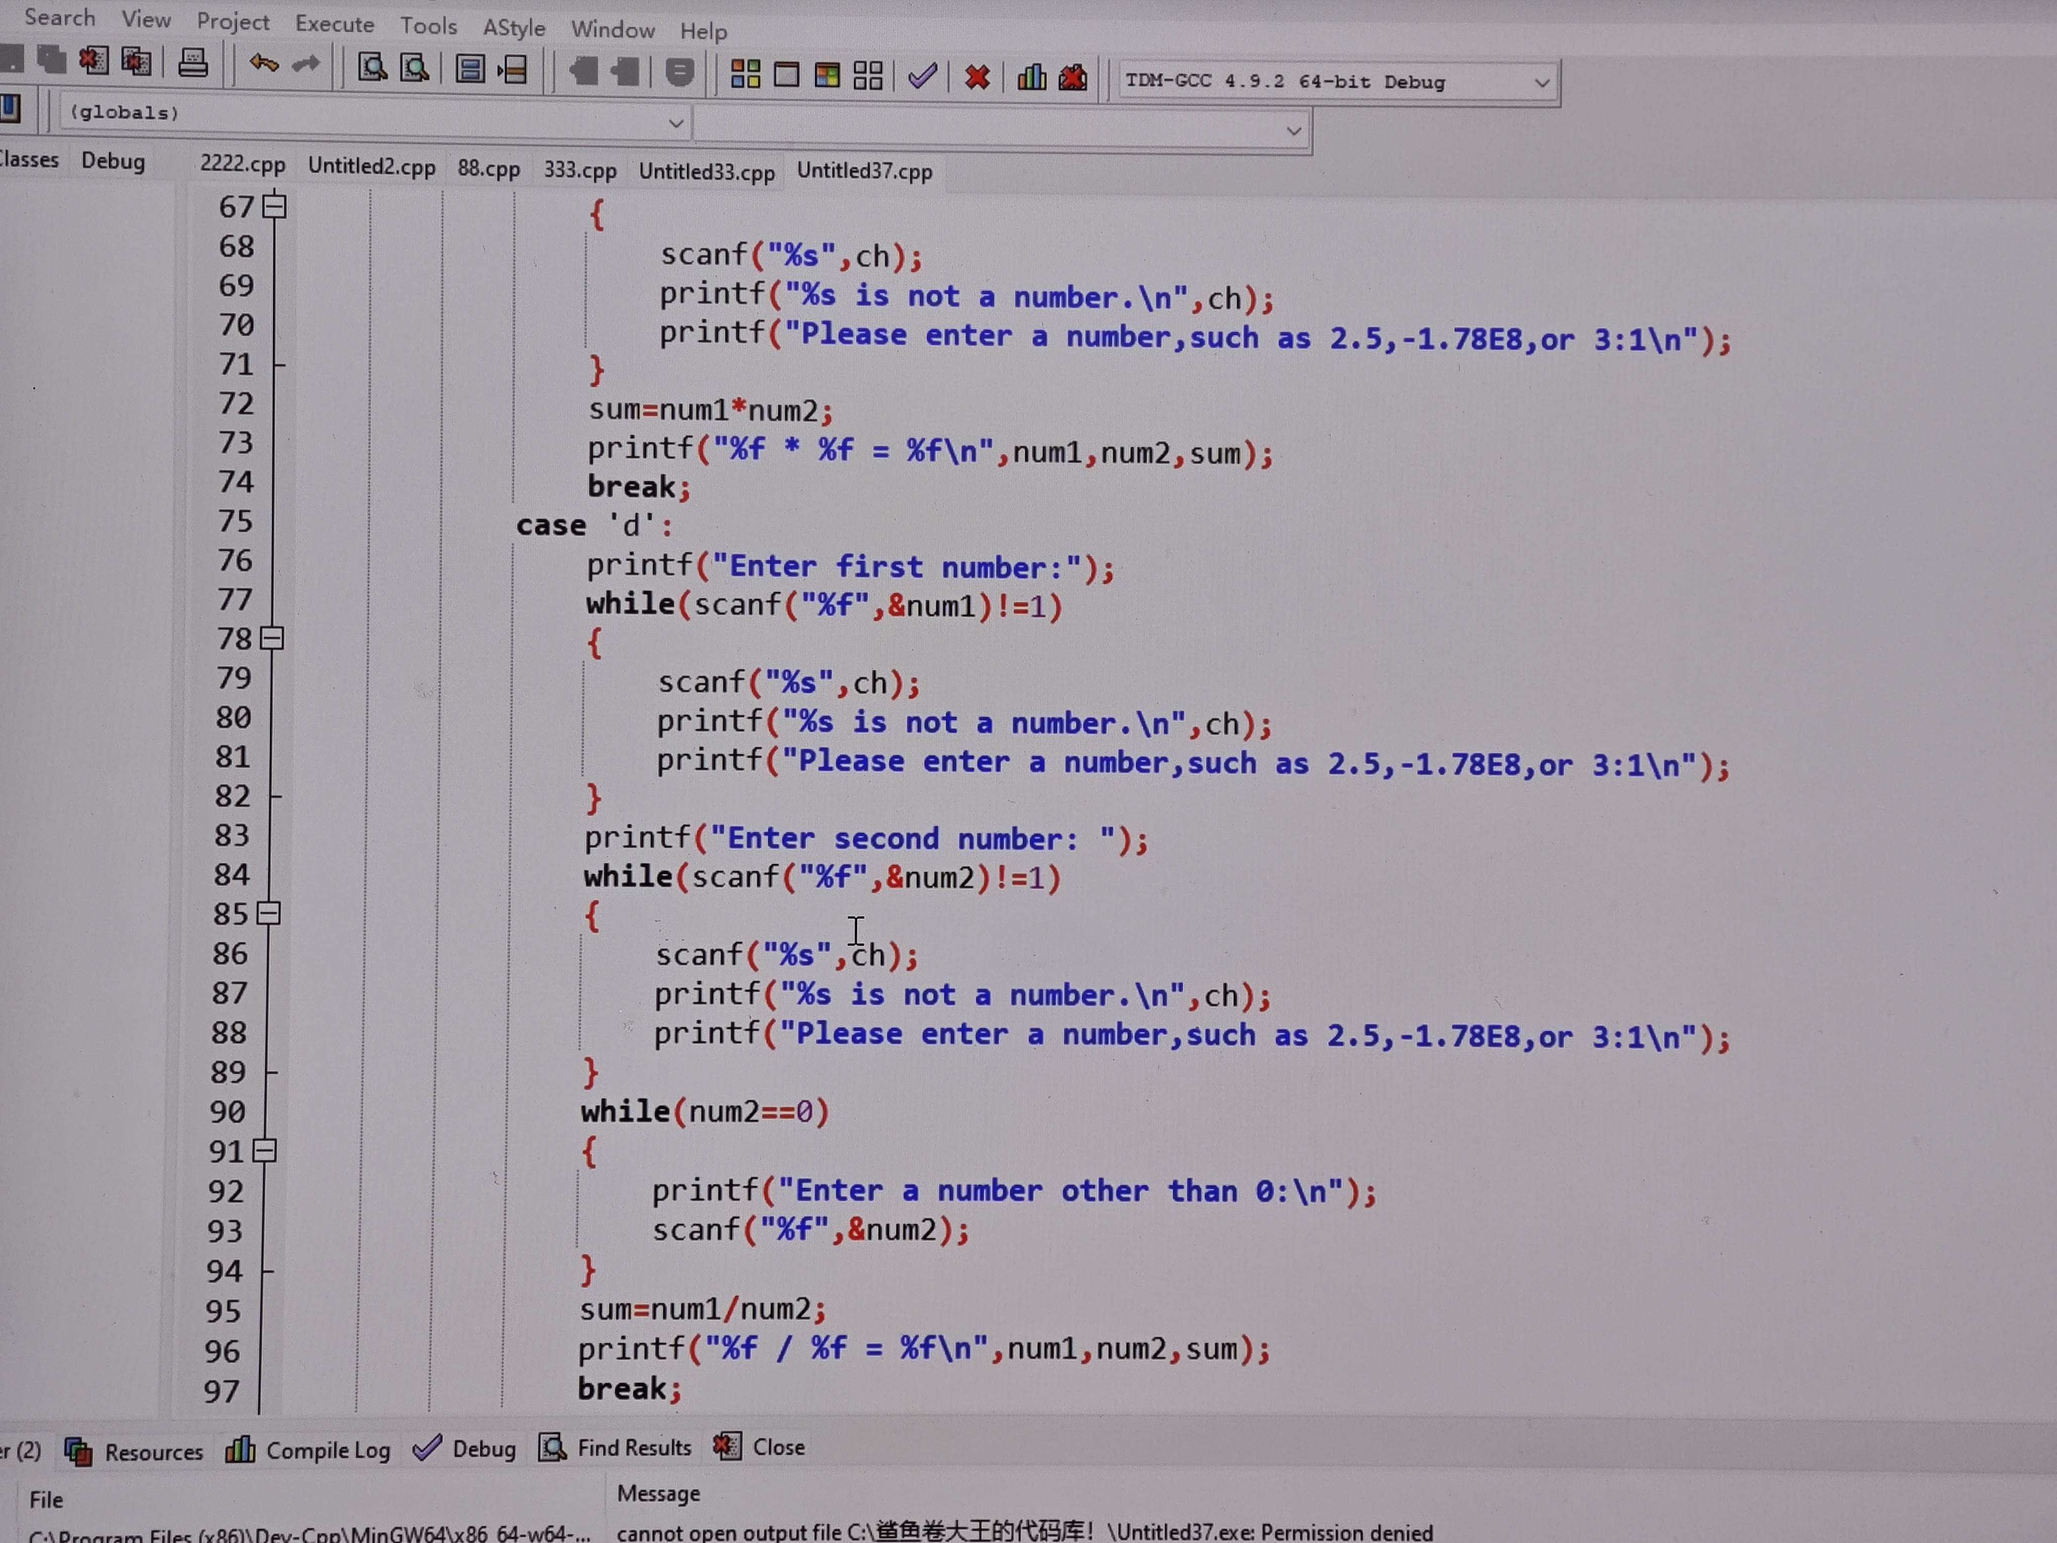Switch to the Untitled37.cpp tab

(x=864, y=171)
